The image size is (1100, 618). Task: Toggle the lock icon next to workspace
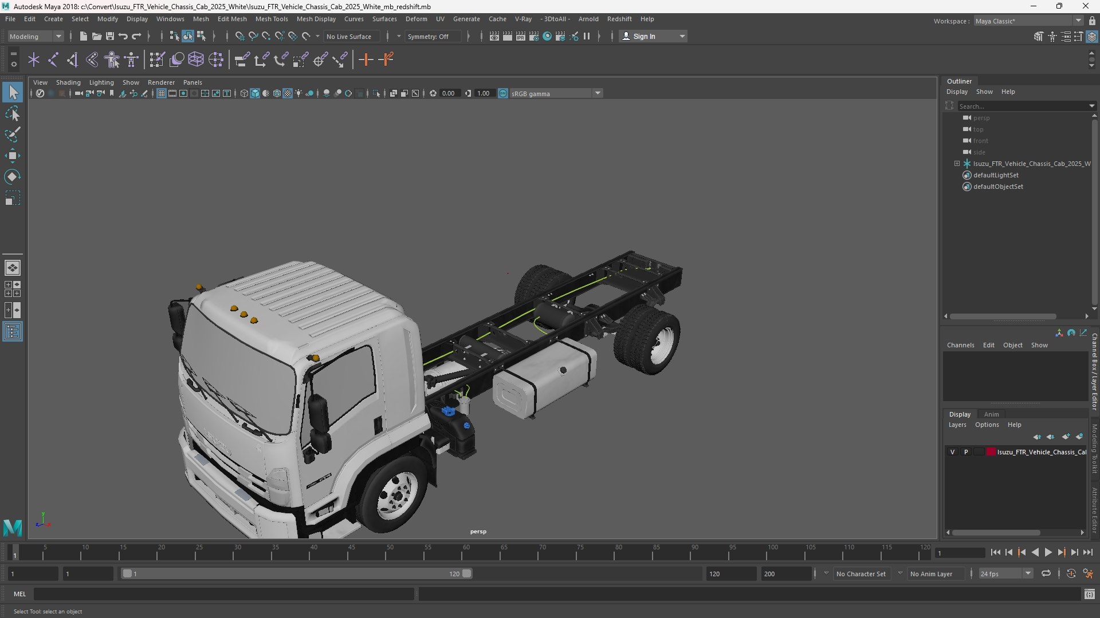click(x=1091, y=21)
